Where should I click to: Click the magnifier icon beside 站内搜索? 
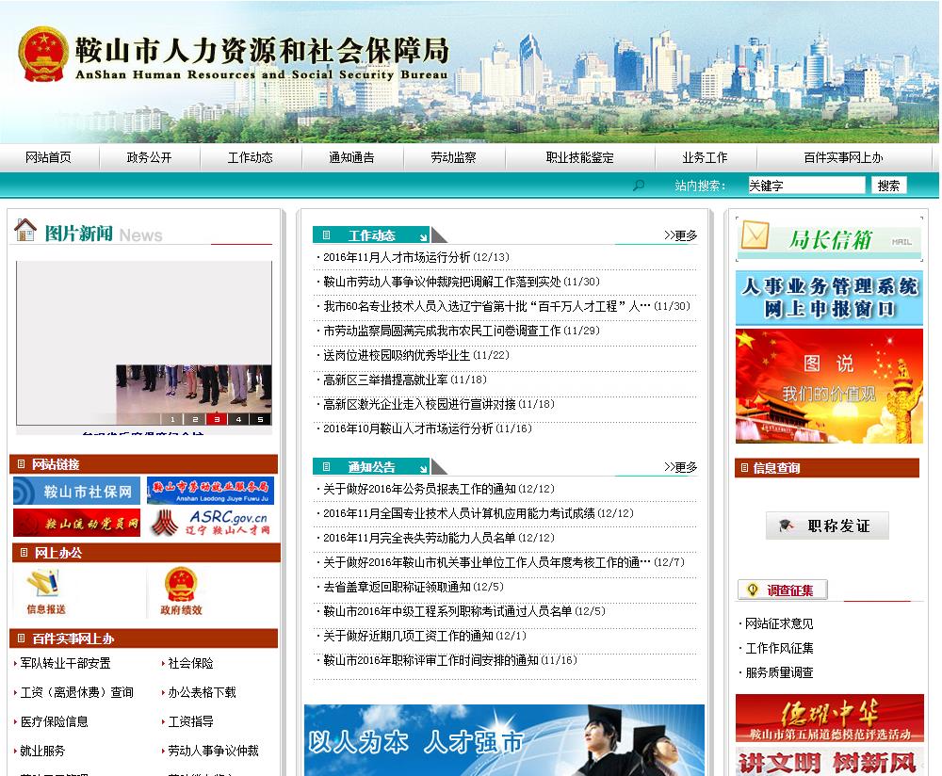pos(639,185)
